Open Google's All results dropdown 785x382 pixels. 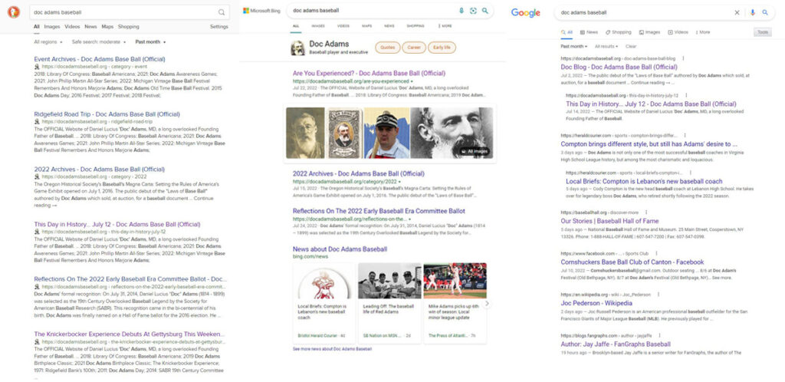coord(606,46)
